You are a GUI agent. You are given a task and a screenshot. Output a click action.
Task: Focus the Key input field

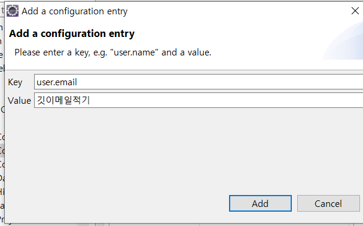pyautogui.click(x=199, y=82)
